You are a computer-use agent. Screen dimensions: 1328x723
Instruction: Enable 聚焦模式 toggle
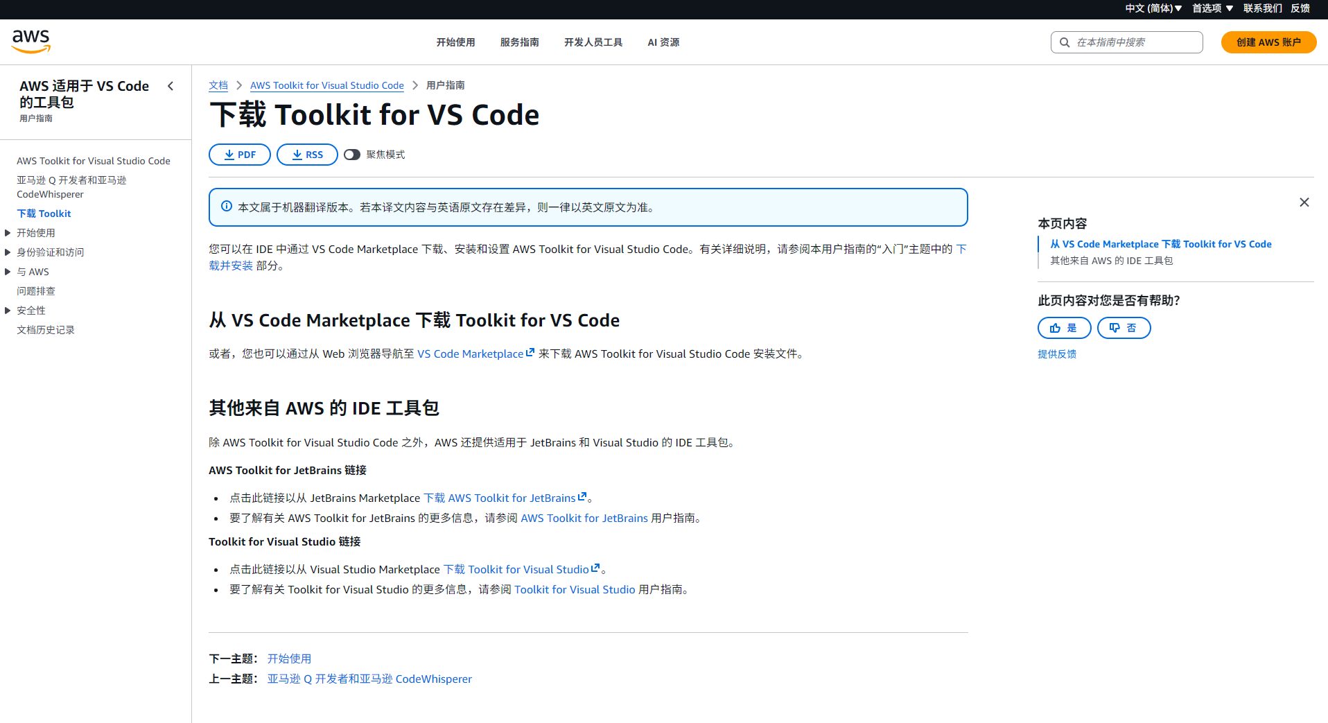[352, 155]
